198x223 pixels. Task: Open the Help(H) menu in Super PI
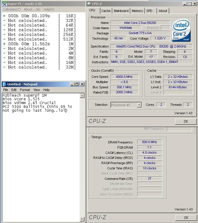tap(49, 9)
